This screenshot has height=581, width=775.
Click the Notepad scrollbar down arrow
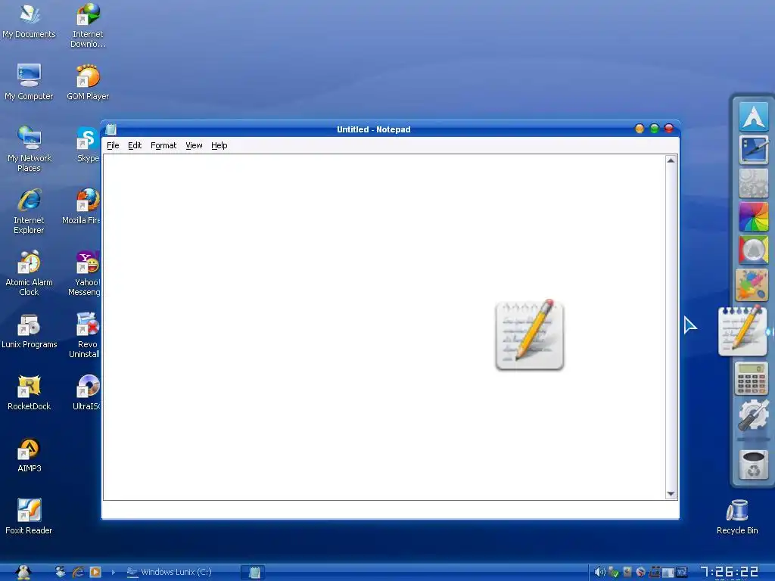671,494
